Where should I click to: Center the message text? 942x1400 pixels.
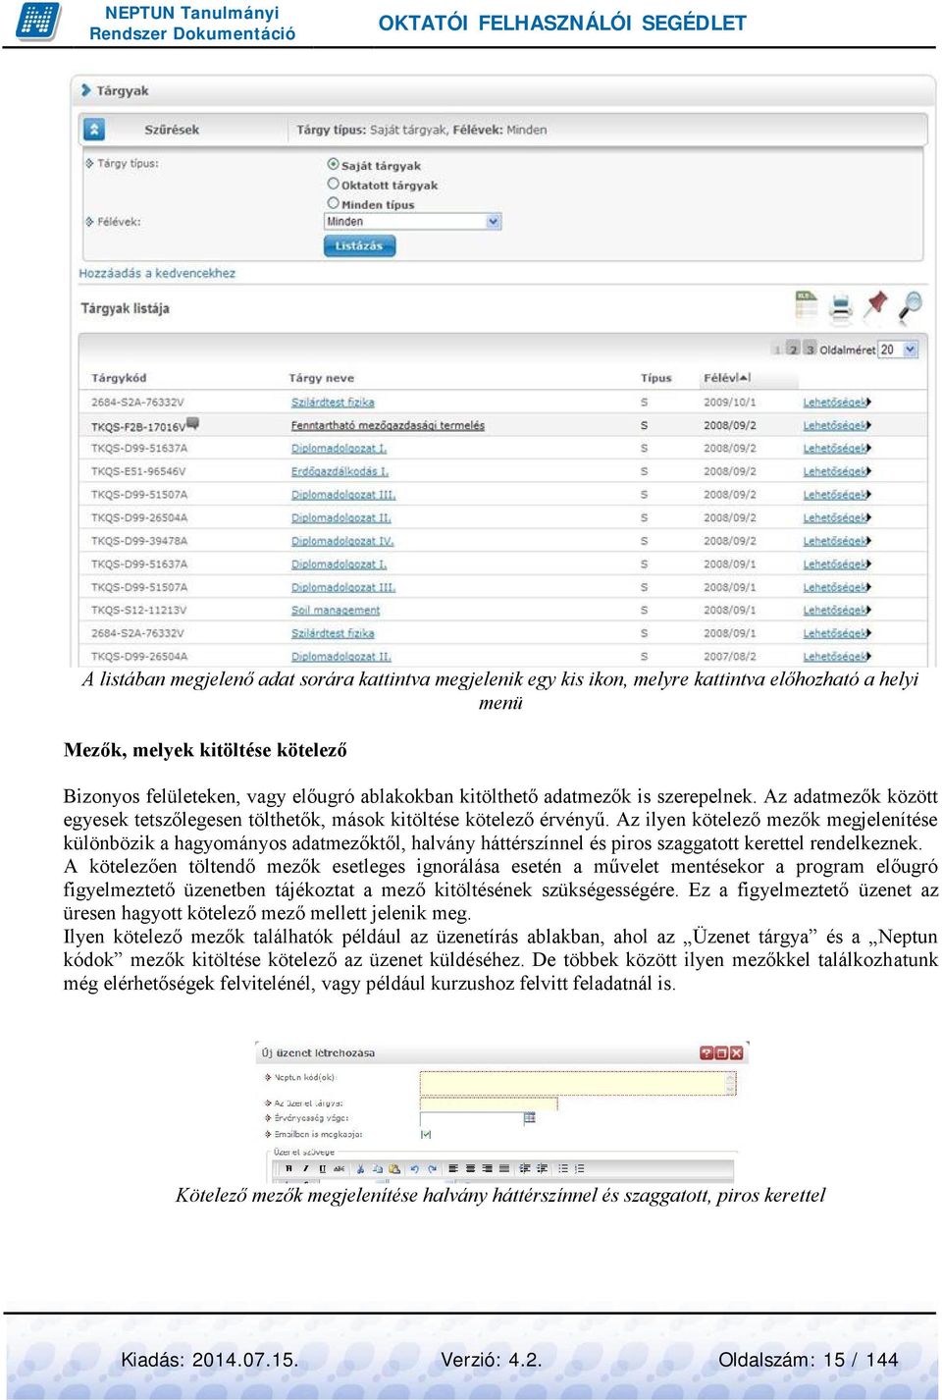(x=470, y=1167)
